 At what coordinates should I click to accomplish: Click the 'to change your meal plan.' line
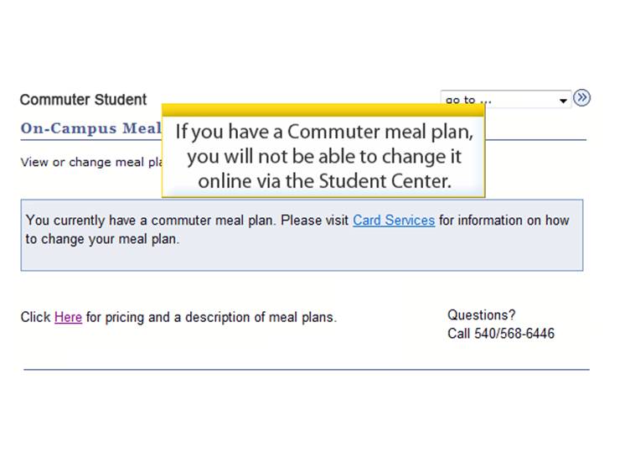pyautogui.click(x=102, y=239)
